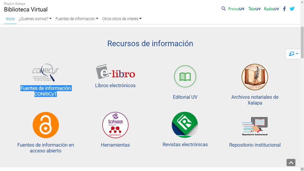This screenshot has width=304, height=171.
Task: Click the green Revistas electrónicas icon
Action: (x=185, y=125)
